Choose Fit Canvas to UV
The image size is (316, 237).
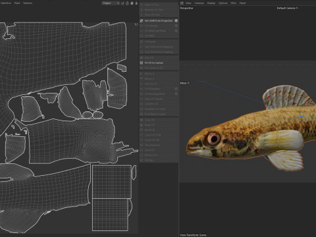click(x=153, y=68)
